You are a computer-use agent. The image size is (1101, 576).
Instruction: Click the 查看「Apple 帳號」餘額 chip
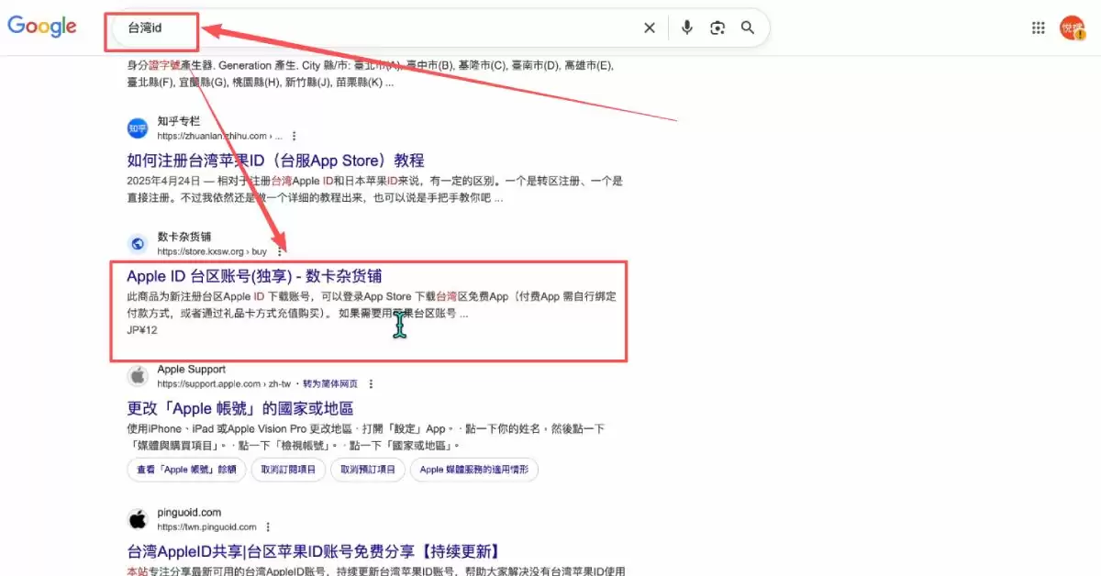click(x=187, y=469)
